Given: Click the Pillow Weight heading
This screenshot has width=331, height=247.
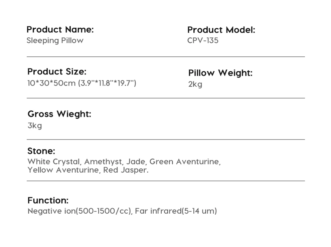Looking at the screenshot, I should (220, 73).
